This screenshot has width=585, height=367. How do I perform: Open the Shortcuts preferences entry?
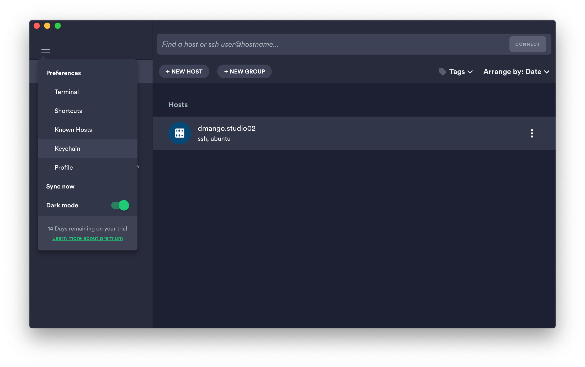68,111
